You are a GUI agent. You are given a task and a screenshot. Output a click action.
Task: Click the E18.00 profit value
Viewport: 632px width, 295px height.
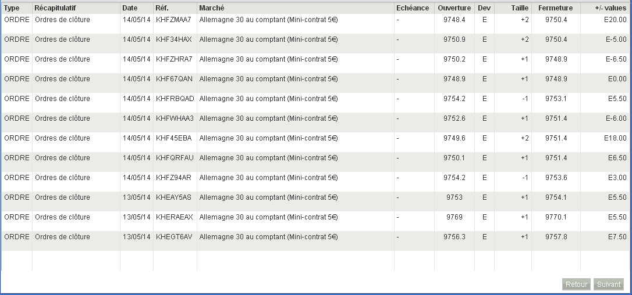point(615,138)
